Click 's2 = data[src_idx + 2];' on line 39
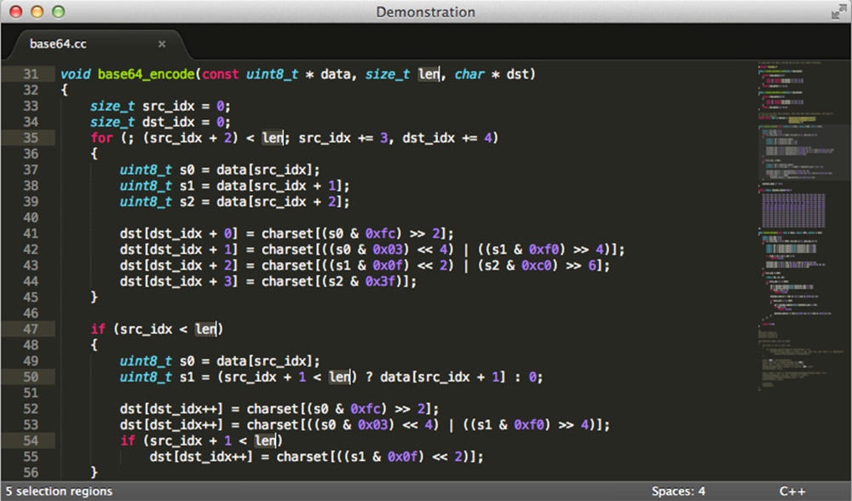Viewport: 852px width, 501px height. click(265, 202)
